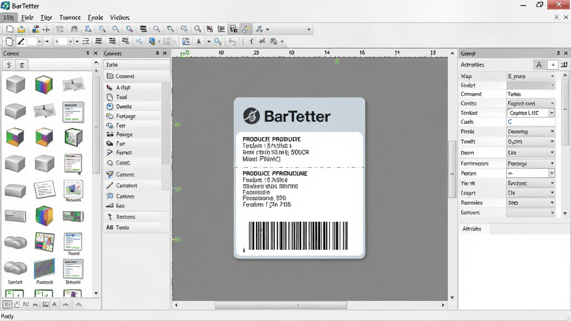The image size is (571, 321).
Task: Click the left thumbnail list scroll-down arrow
Action: coord(96,293)
